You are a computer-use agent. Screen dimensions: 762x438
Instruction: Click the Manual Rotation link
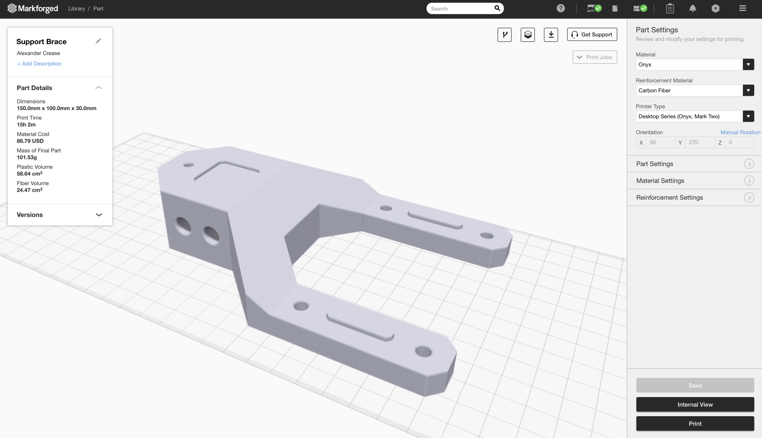(x=740, y=132)
